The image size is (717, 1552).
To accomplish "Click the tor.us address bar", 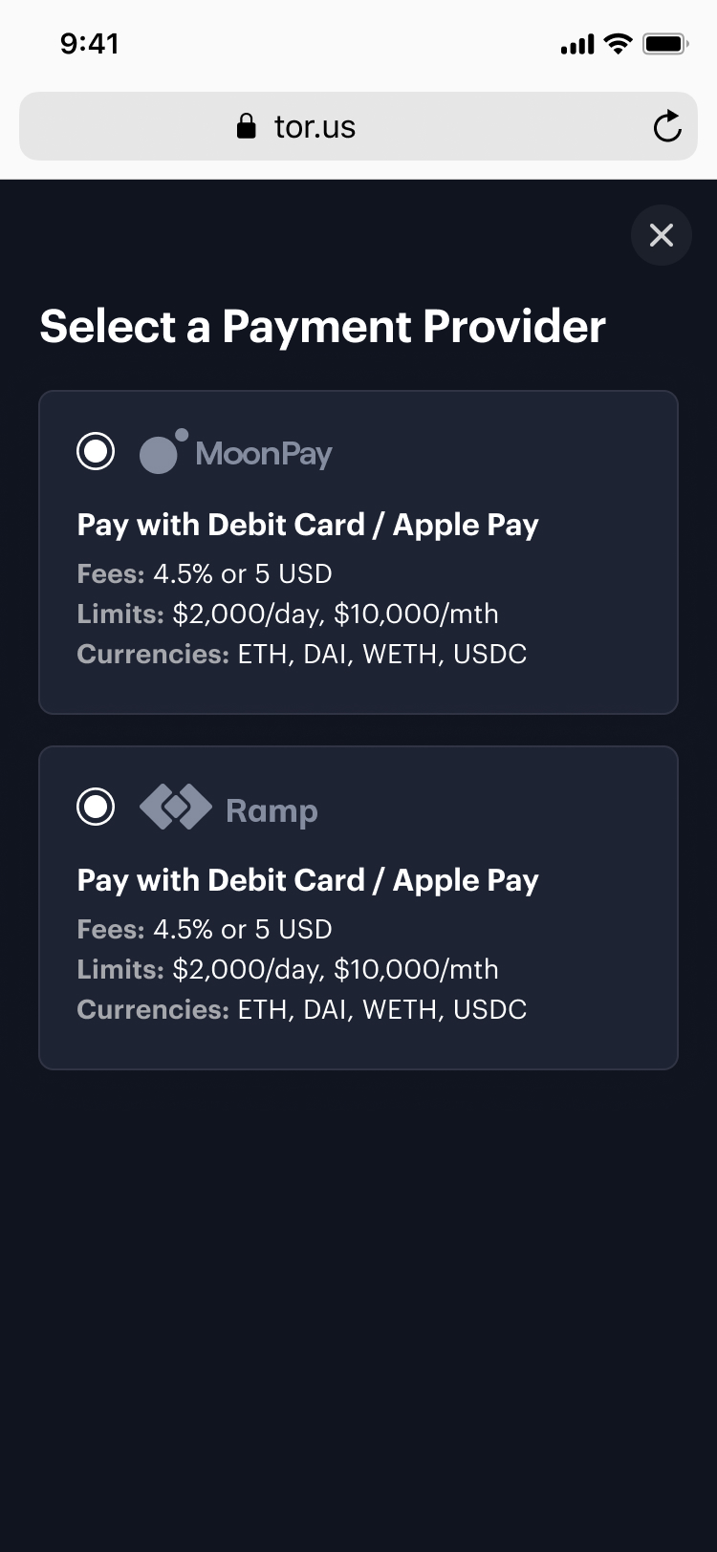I will point(358,126).
